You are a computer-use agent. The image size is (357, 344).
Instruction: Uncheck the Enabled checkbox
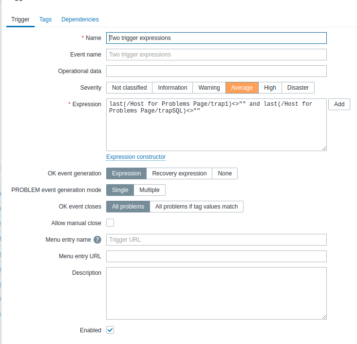[x=110, y=330]
